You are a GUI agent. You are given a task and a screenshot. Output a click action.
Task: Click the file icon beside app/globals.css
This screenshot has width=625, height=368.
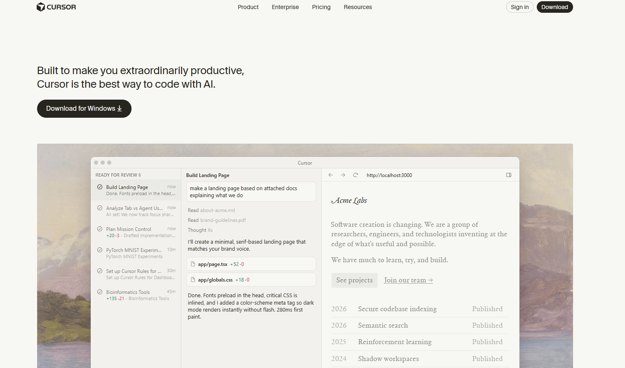click(193, 279)
